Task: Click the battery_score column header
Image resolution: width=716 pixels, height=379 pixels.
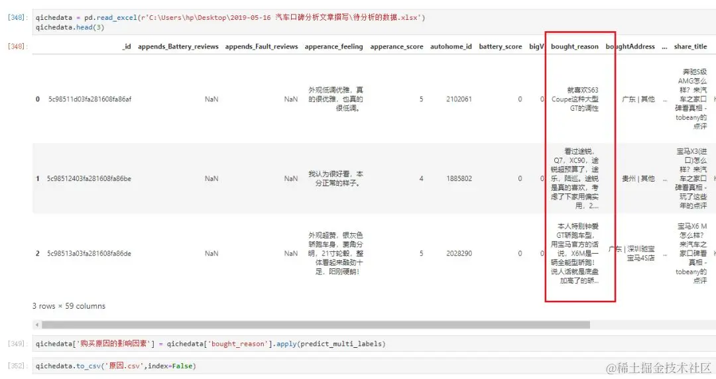Action: 500,46
